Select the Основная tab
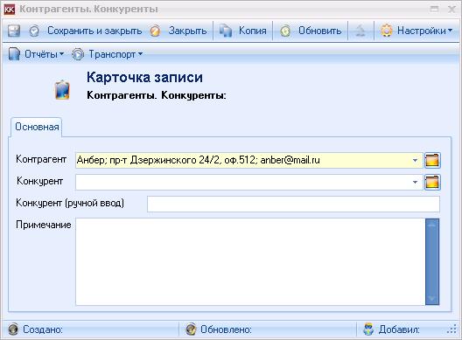Image resolution: width=462 pixels, height=340 pixels. point(37,127)
